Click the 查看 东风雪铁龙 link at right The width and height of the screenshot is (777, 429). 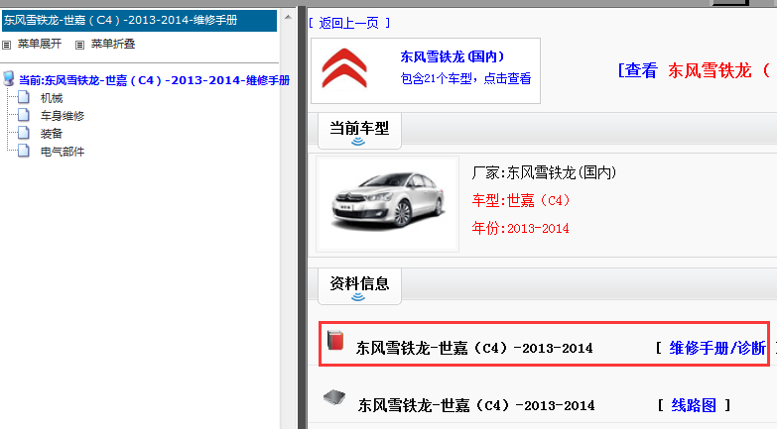pyautogui.click(x=695, y=70)
